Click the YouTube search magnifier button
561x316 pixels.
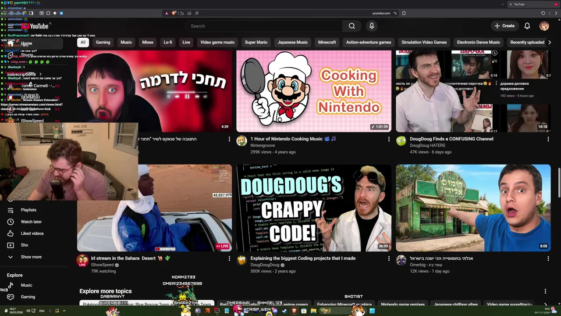point(352,26)
